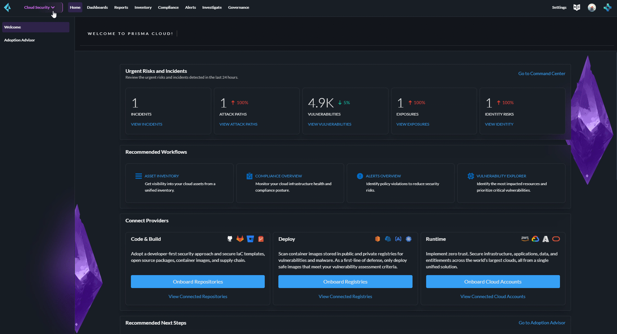Open the Reports menu
The image size is (617, 334).
(x=121, y=7)
